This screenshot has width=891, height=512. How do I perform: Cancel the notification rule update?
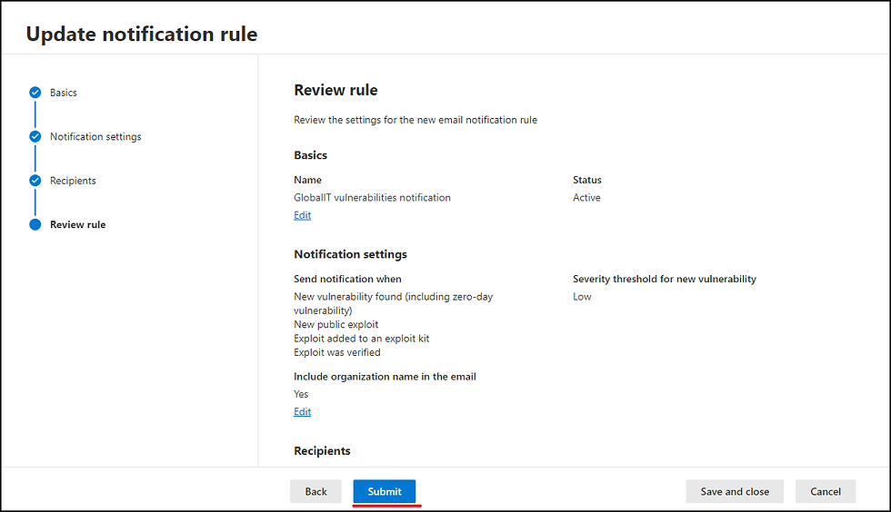click(826, 491)
